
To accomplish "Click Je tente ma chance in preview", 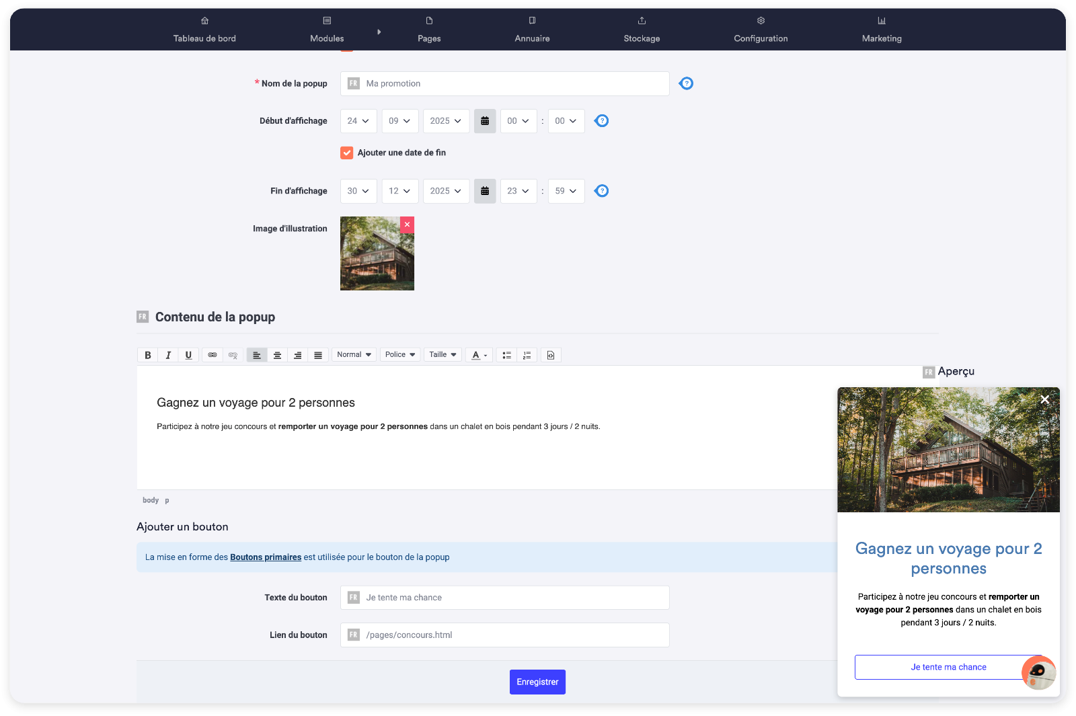I will coord(948,667).
